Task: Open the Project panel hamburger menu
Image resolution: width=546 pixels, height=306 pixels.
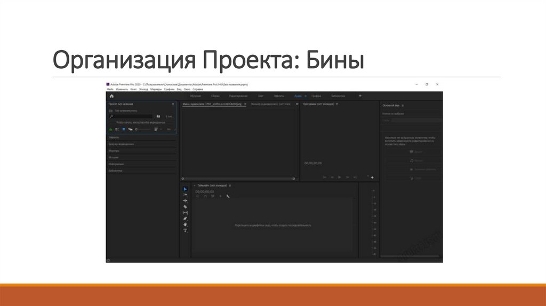Action: point(173,104)
